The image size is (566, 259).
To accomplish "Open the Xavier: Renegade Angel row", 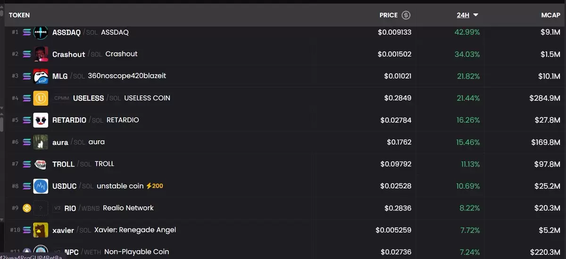I will pyautogui.click(x=283, y=230).
